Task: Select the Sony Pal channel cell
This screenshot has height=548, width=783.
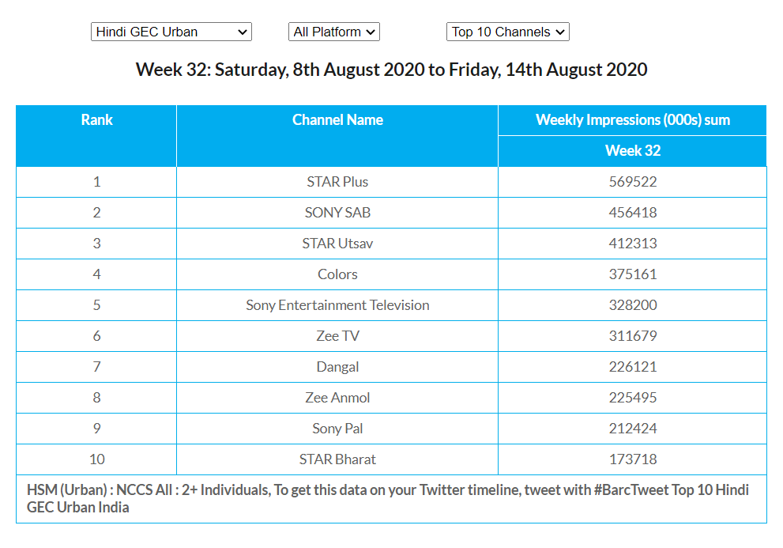Action: click(x=337, y=429)
